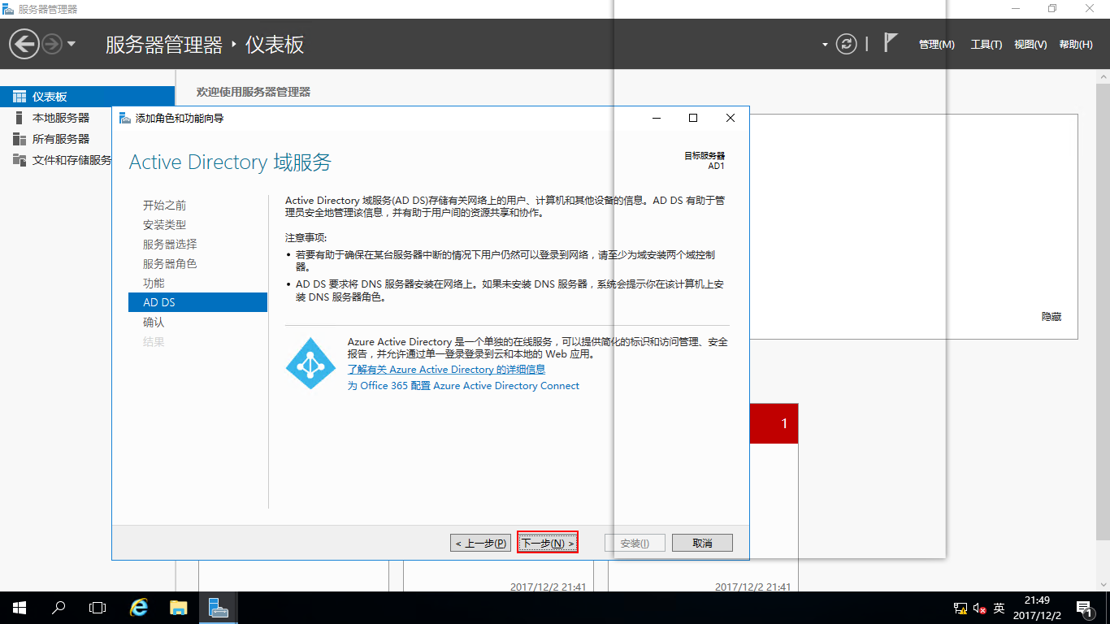Go to 安装类型 wizard step
The width and height of the screenshot is (1110, 624).
click(x=164, y=225)
